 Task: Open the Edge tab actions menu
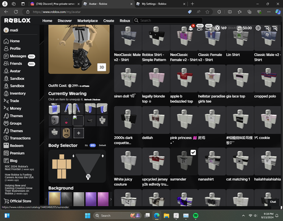tap(23, 4)
